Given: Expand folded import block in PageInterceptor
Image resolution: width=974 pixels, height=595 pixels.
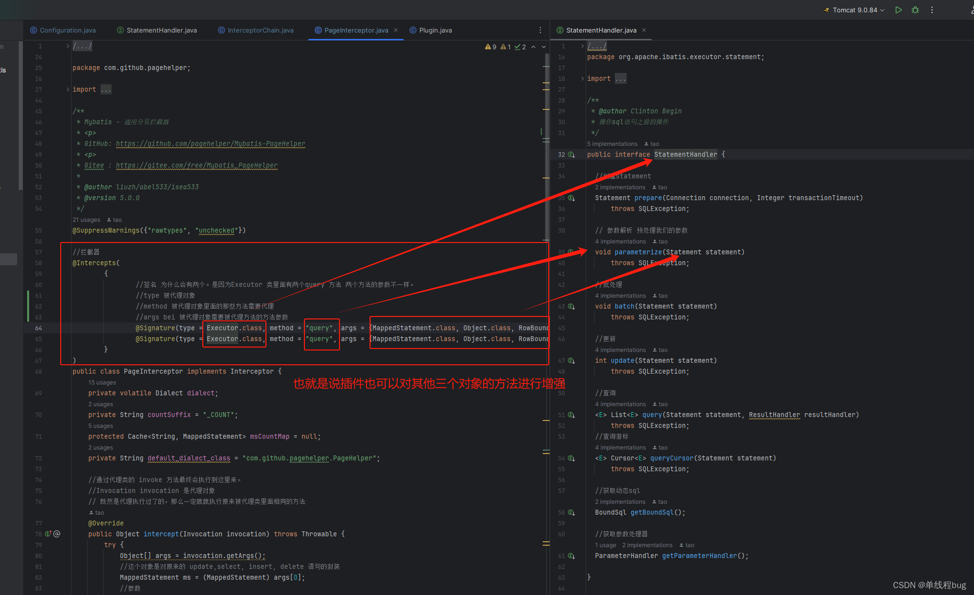Looking at the screenshot, I should pos(68,89).
